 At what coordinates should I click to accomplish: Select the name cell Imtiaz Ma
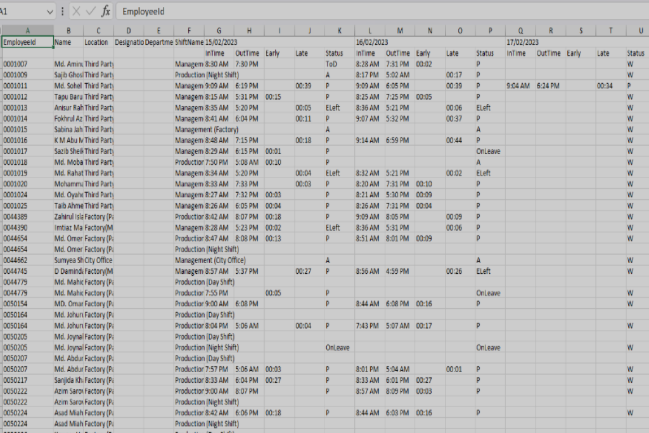[x=68, y=228]
